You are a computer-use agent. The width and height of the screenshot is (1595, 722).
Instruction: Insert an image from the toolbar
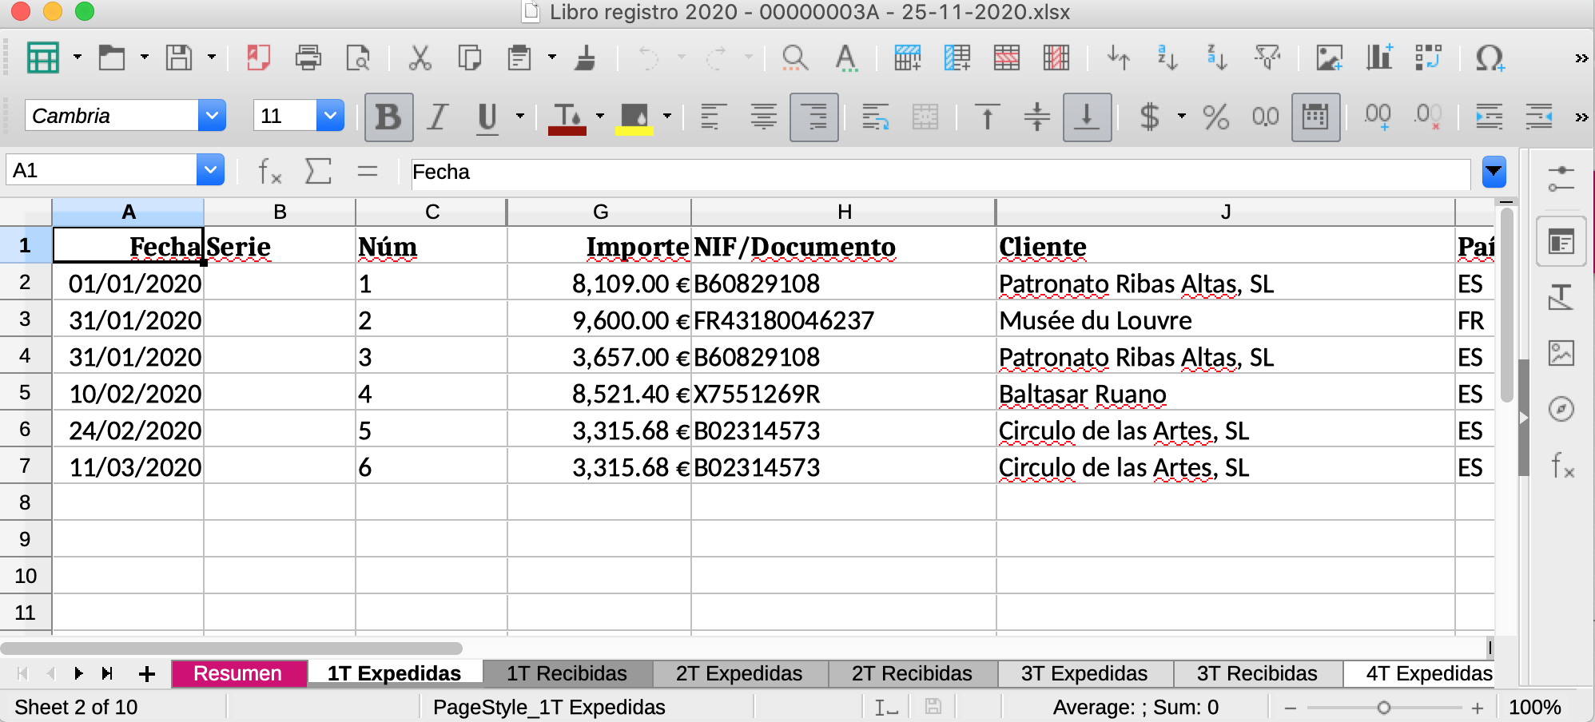(1329, 58)
